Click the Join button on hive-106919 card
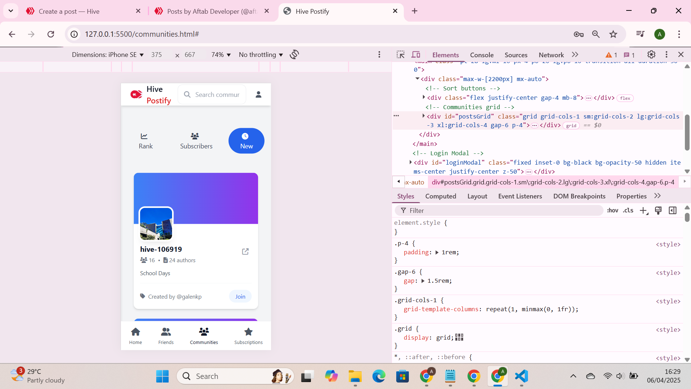The image size is (691, 389). (240, 296)
